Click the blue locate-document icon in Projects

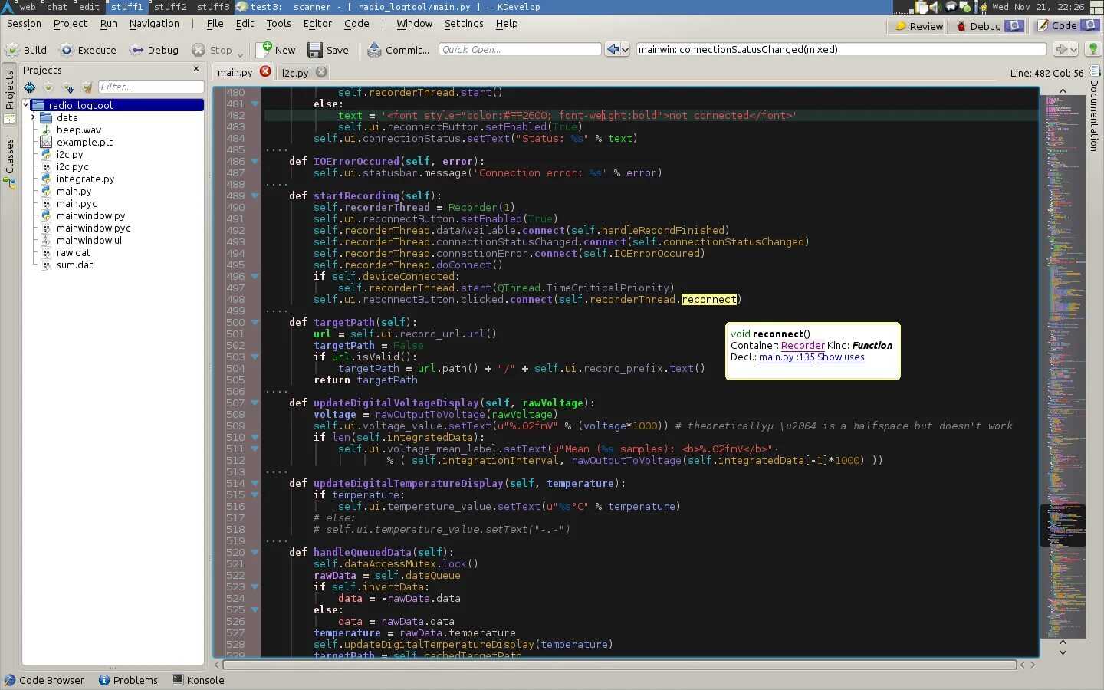point(29,87)
